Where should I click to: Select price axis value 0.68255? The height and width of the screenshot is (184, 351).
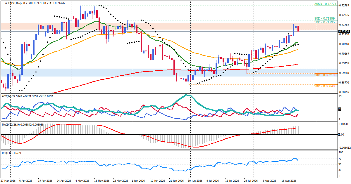tap(344, 92)
